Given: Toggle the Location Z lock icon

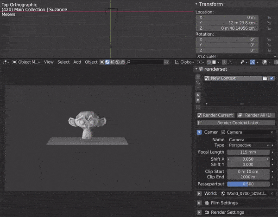Looking at the screenshot, I should (x=269, y=28).
